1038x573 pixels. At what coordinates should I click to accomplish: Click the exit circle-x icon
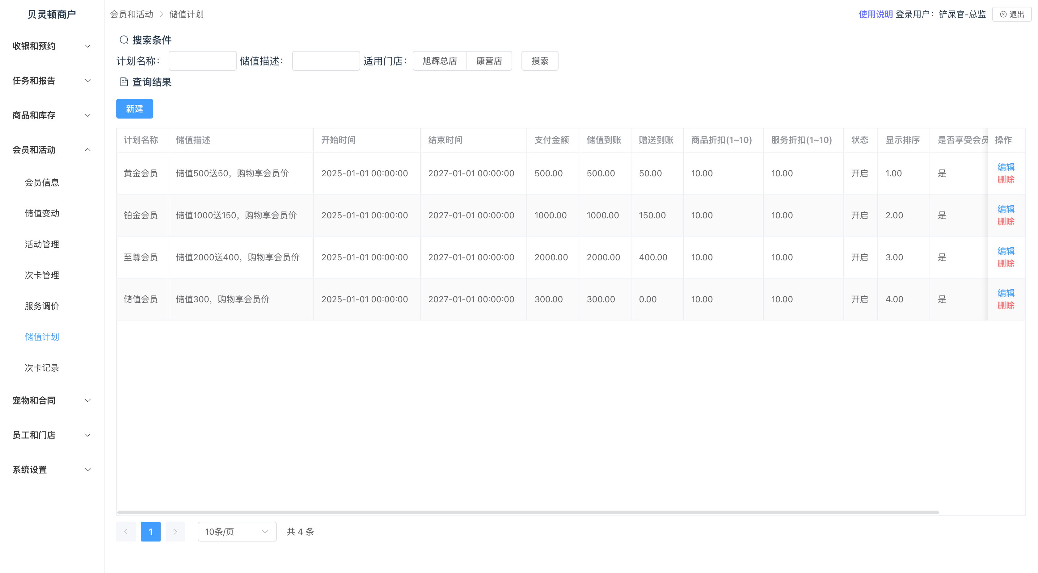pos(1003,15)
